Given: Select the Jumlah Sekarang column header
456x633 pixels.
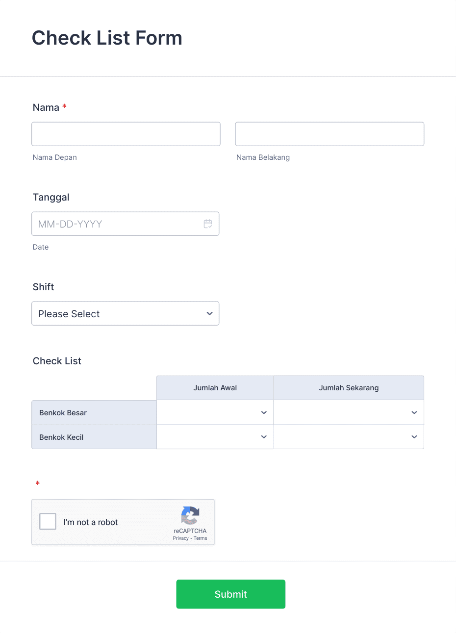Looking at the screenshot, I should click(x=349, y=388).
